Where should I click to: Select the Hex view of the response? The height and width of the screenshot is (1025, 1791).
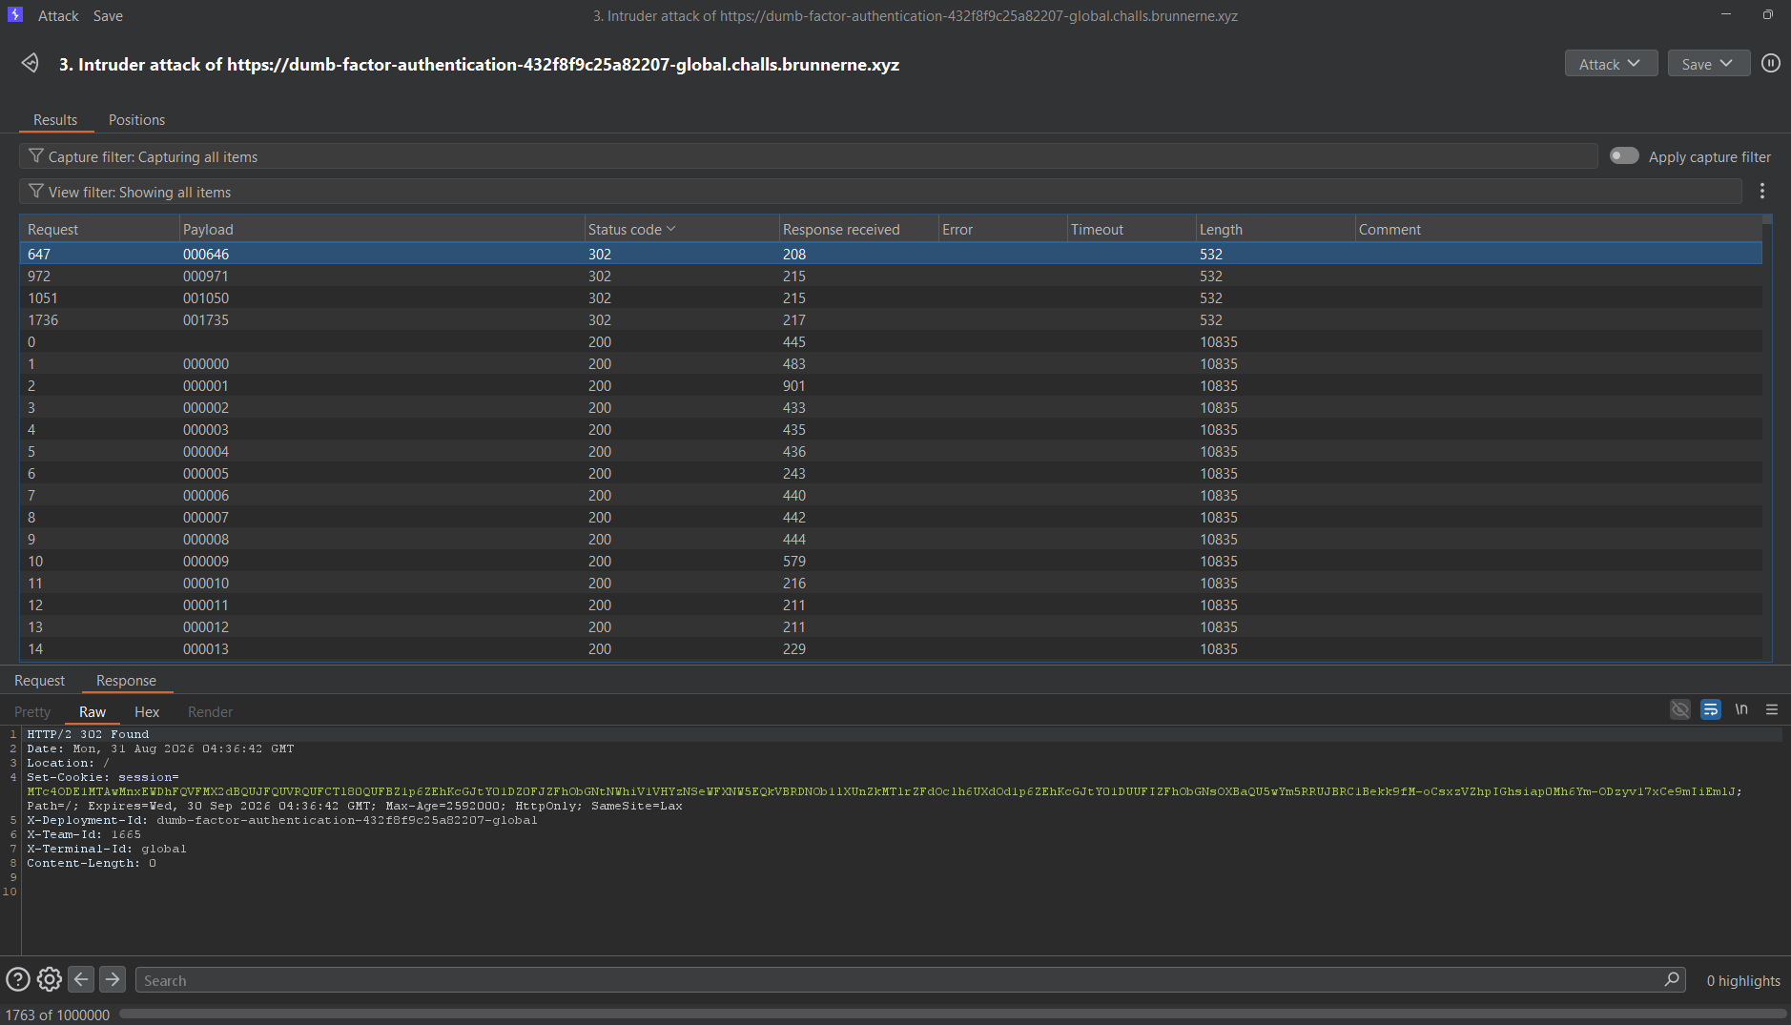click(x=147, y=712)
